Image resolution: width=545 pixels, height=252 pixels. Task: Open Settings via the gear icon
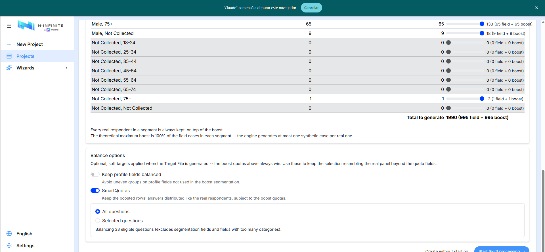coord(9,245)
